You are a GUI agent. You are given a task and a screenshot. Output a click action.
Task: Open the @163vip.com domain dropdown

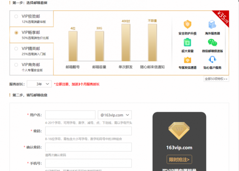(115, 115)
